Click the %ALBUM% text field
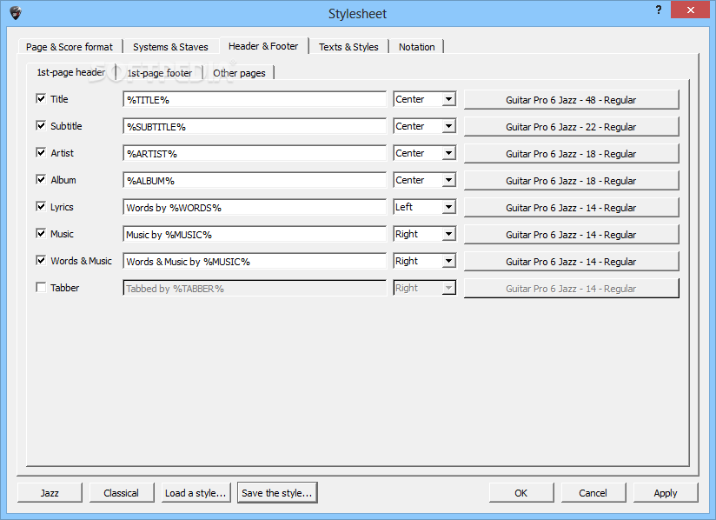Viewport: 716px width, 520px height. [255, 180]
